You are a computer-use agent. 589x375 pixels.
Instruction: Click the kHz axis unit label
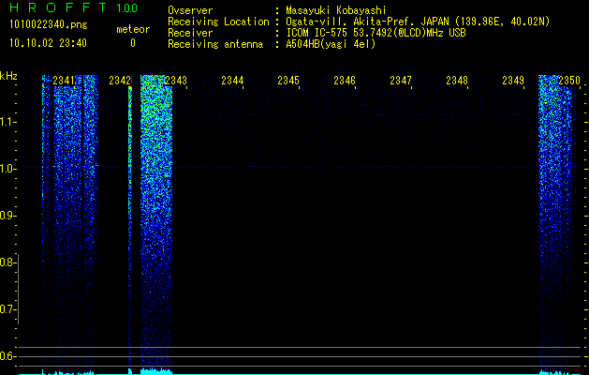point(8,76)
